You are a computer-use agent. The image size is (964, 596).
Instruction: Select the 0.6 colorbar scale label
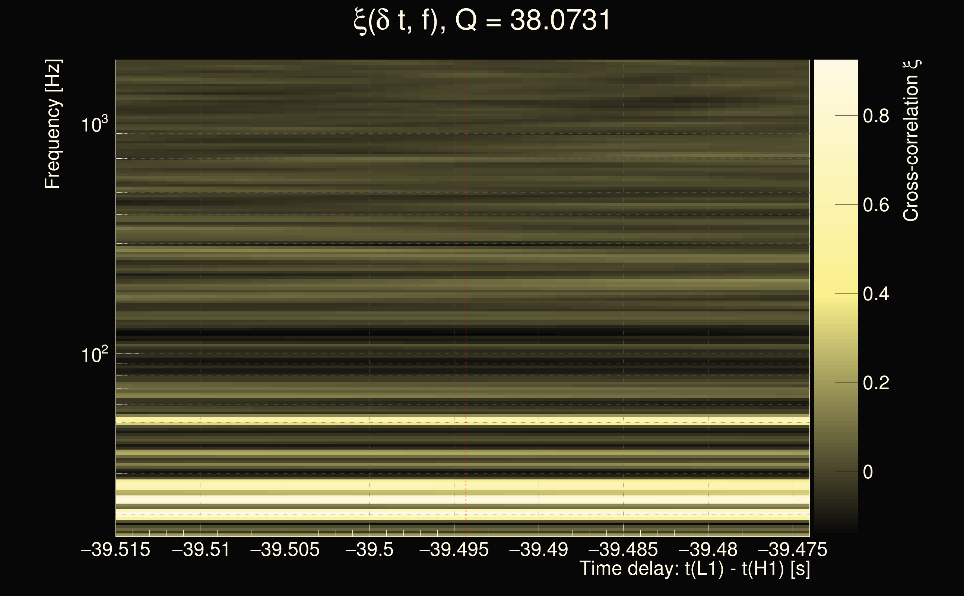[x=876, y=205]
